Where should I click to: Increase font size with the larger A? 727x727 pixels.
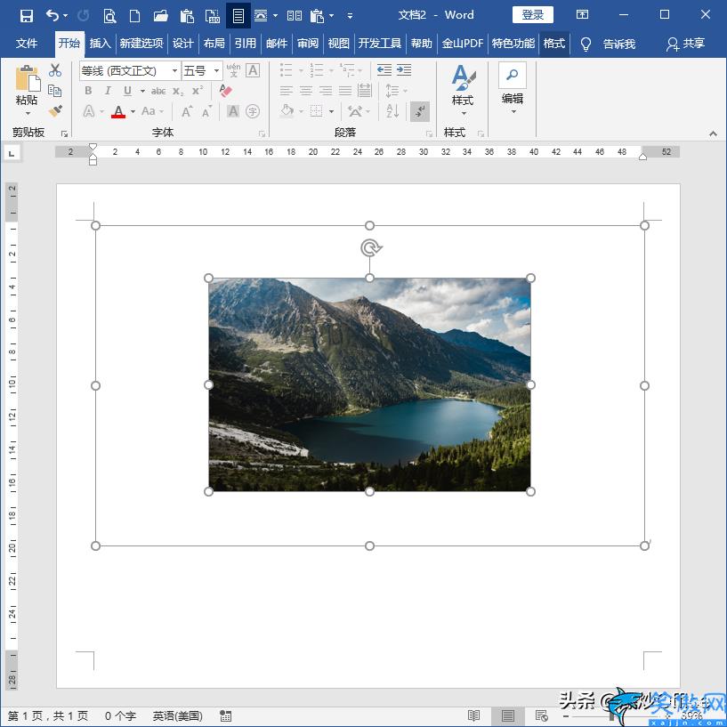point(187,111)
